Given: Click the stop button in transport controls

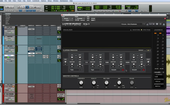Looking at the screenshot, I should [x=113, y=11].
